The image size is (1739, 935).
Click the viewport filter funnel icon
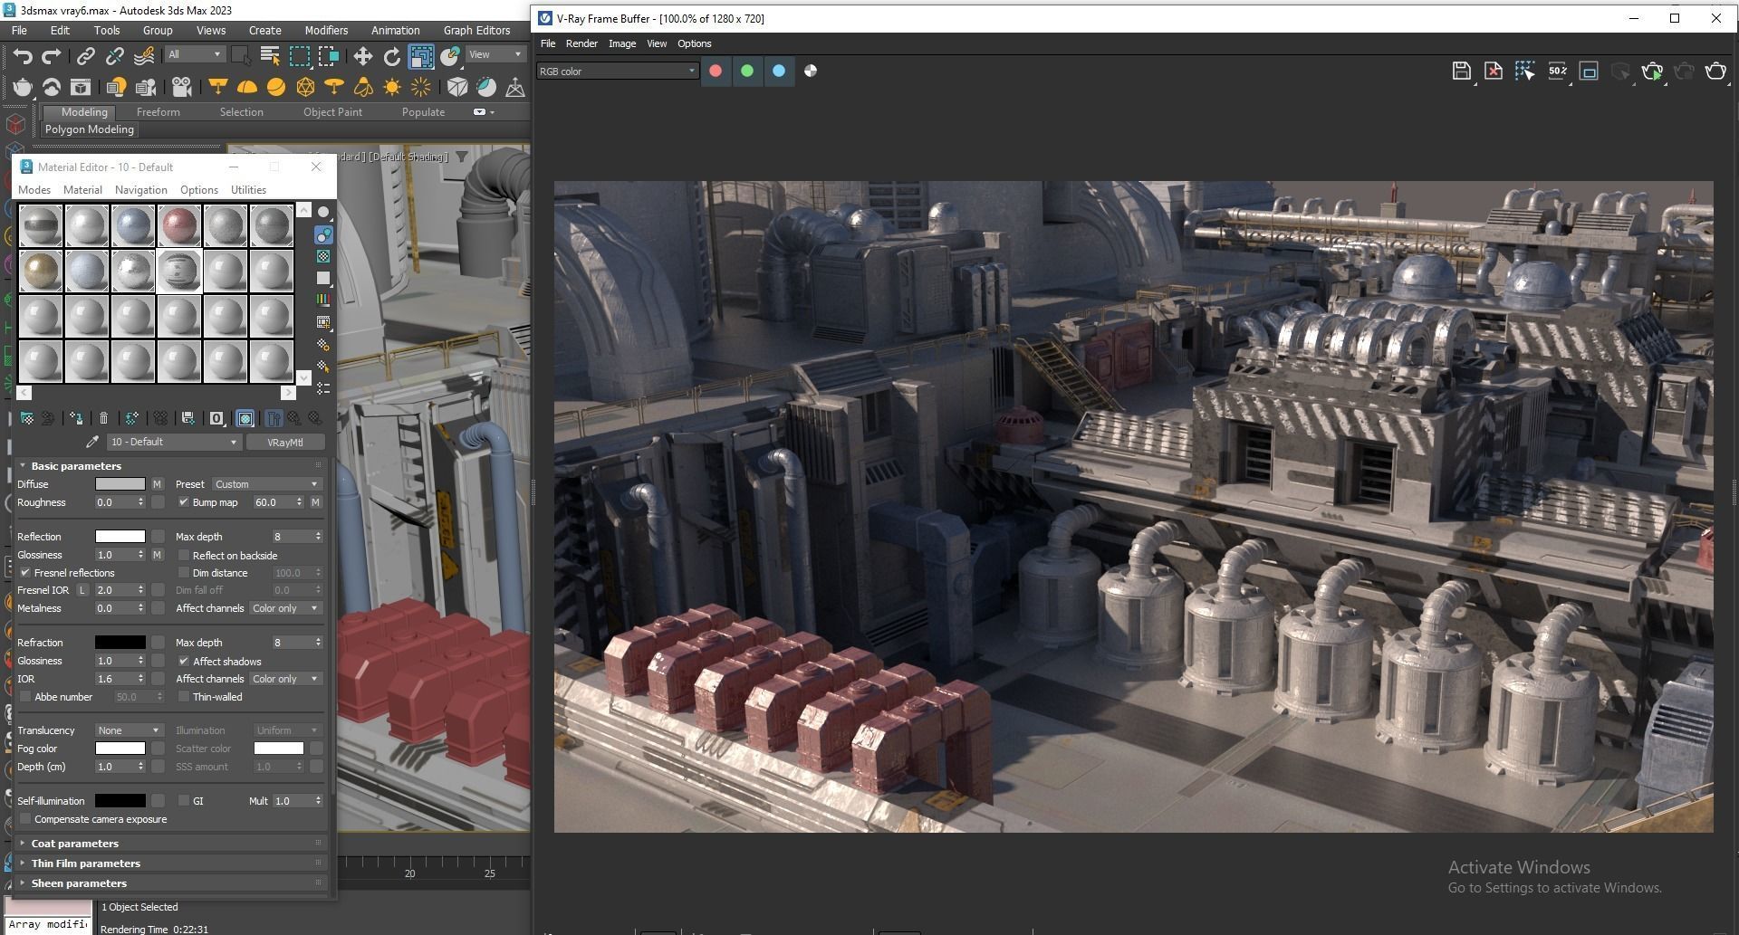pos(462,157)
